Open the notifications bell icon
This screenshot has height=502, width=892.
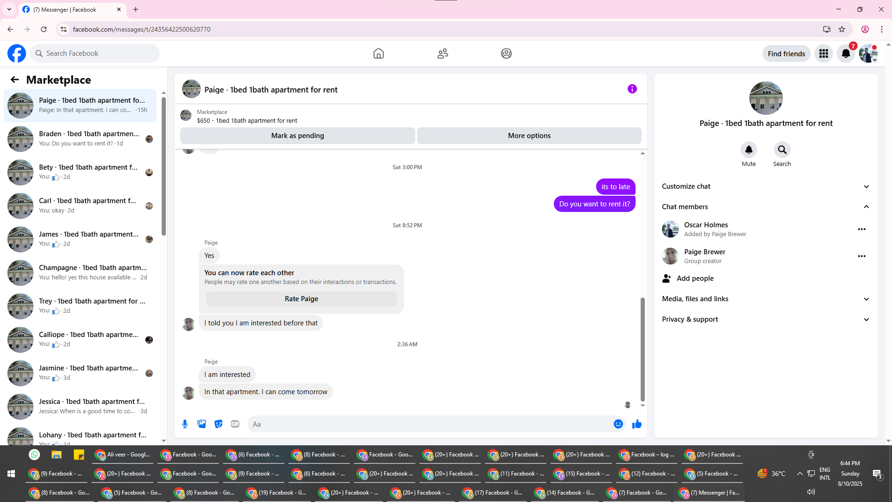[x=846, y=53]
